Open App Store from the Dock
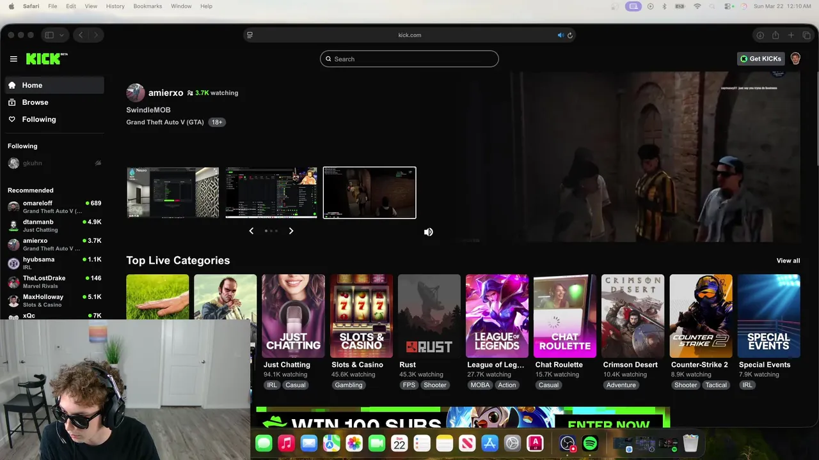The image size is (819, 460). point(489,443)
